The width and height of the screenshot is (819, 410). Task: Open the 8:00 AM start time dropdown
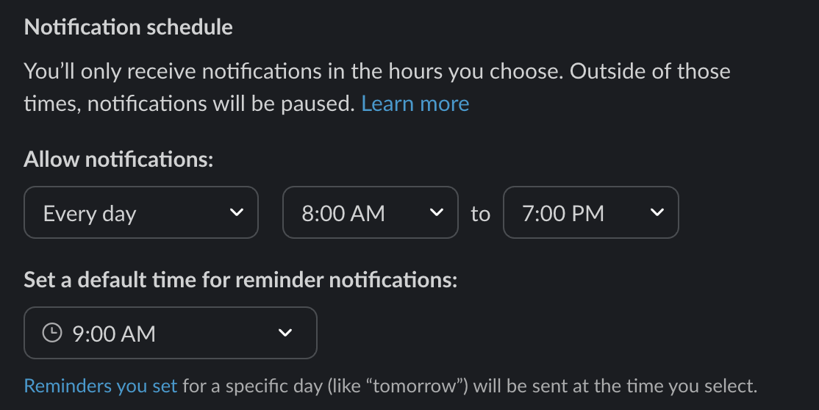371,212
